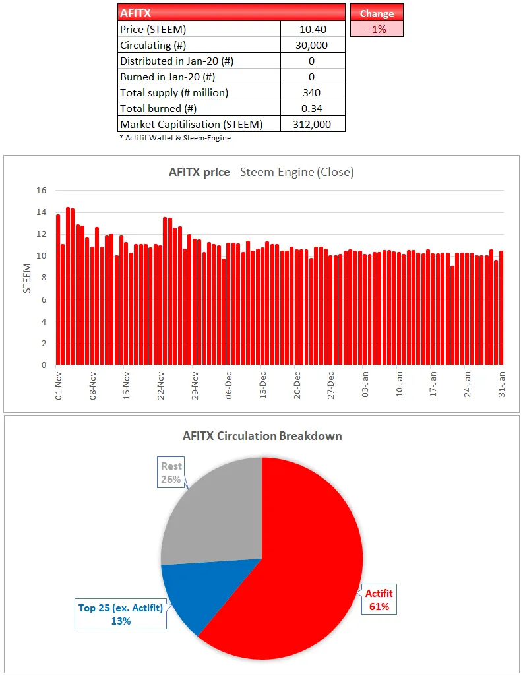Click Total supply (# million) label
Screen dimensions: 521x686
[174, 93]
